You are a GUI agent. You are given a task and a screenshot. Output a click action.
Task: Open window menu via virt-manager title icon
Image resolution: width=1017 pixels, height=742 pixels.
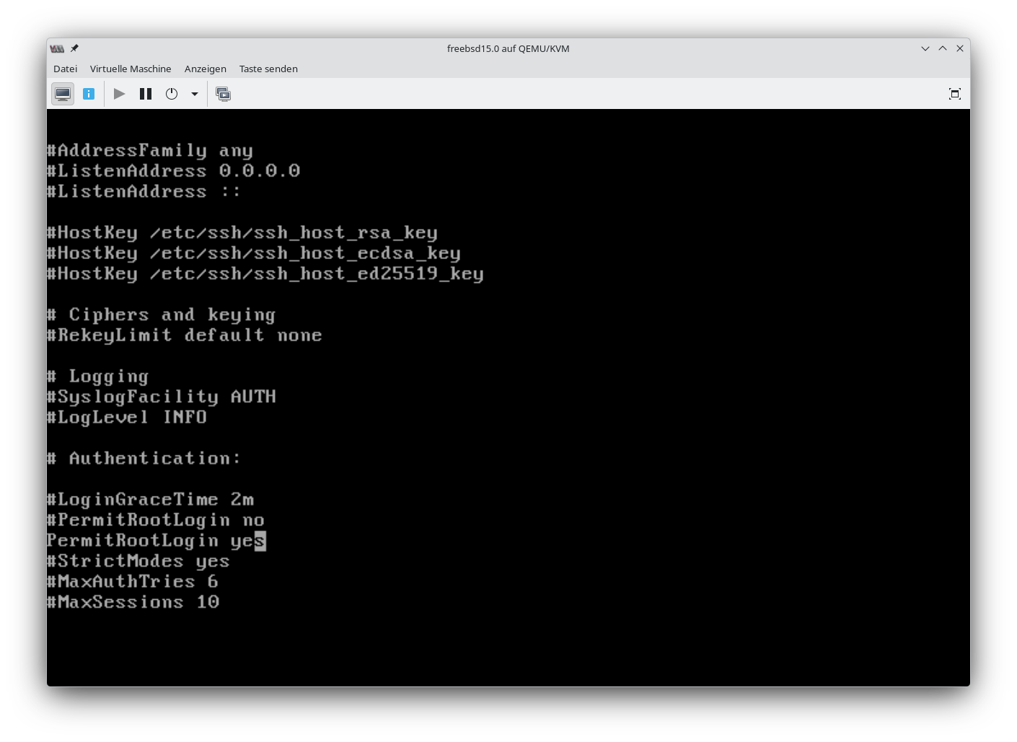tap(57, 48)
